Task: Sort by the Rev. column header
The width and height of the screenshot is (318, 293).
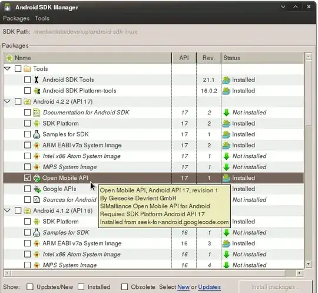Action: [208, 58]
